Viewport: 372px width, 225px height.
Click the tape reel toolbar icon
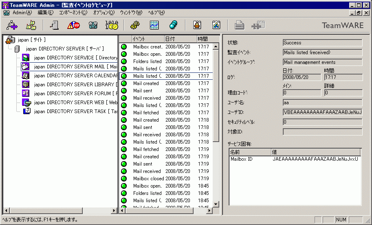coord(93,25)
